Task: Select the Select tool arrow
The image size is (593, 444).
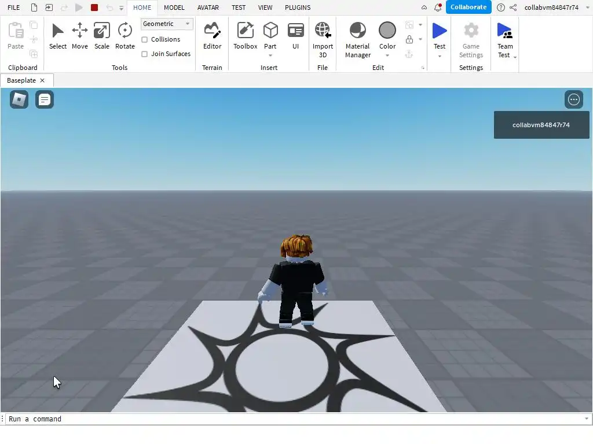Action: 57,36
